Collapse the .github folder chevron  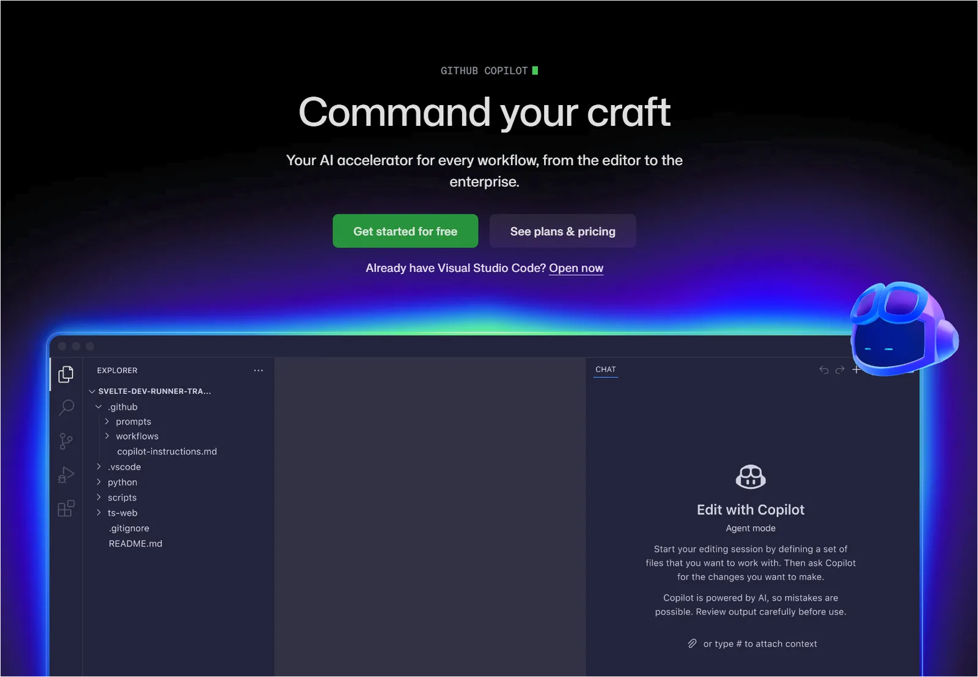click(x=98, y=407)
